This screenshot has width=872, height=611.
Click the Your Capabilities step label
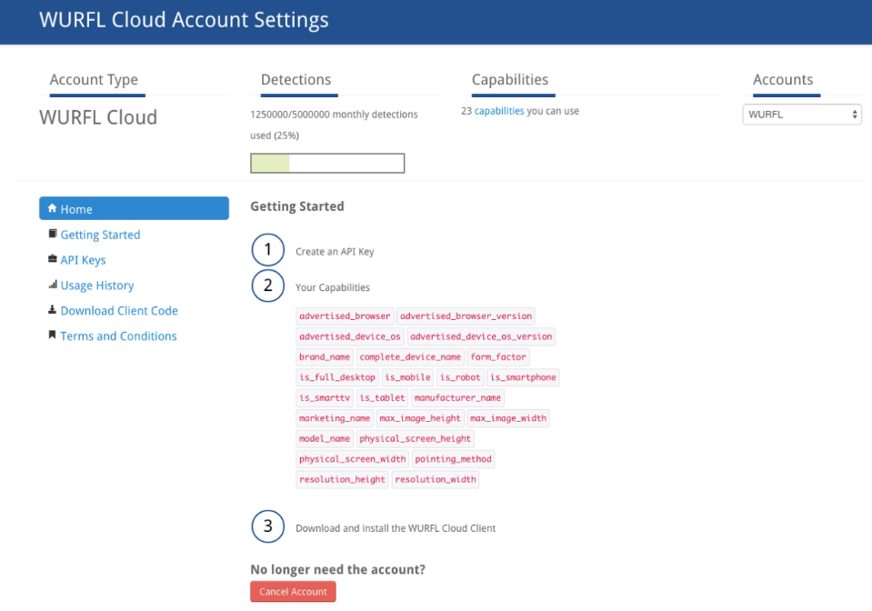point(333,287)
